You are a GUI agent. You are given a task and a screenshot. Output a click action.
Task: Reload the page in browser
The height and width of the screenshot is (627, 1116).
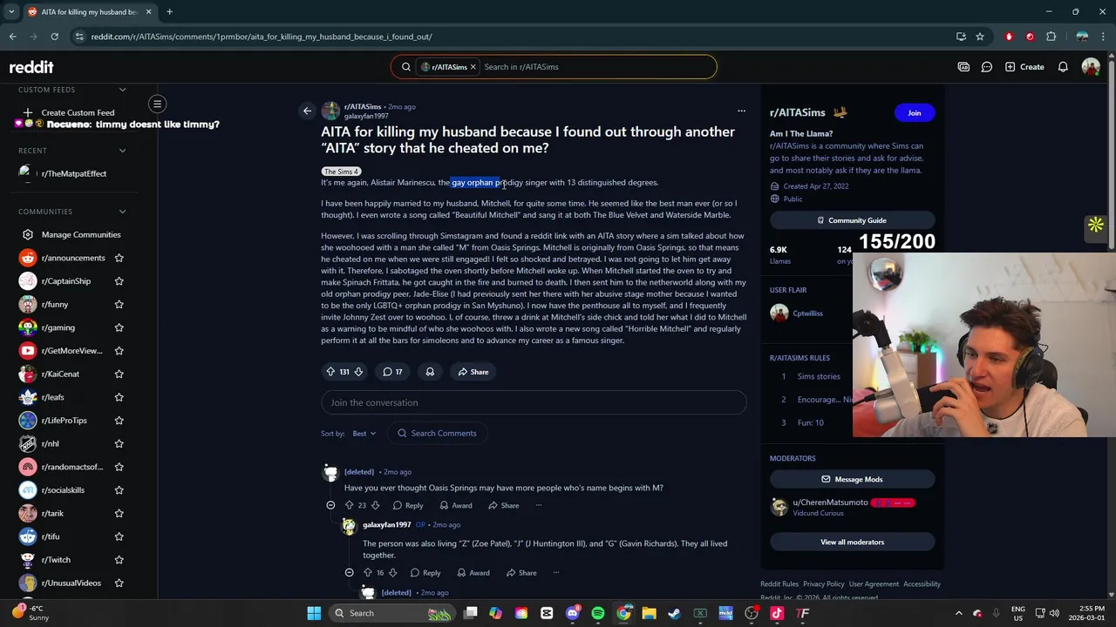pyautogui.click(x=54, y=37)
